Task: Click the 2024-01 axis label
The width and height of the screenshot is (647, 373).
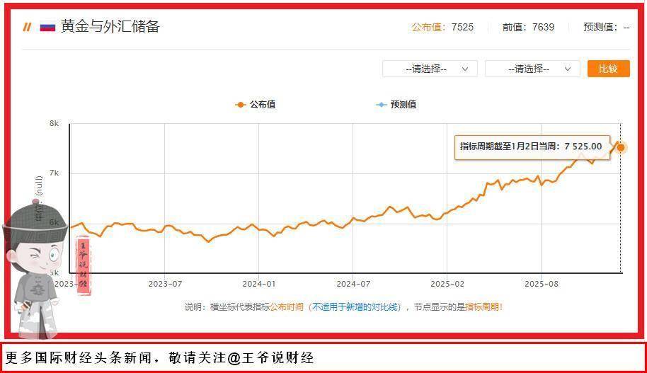Action: (x=258, y=284)
